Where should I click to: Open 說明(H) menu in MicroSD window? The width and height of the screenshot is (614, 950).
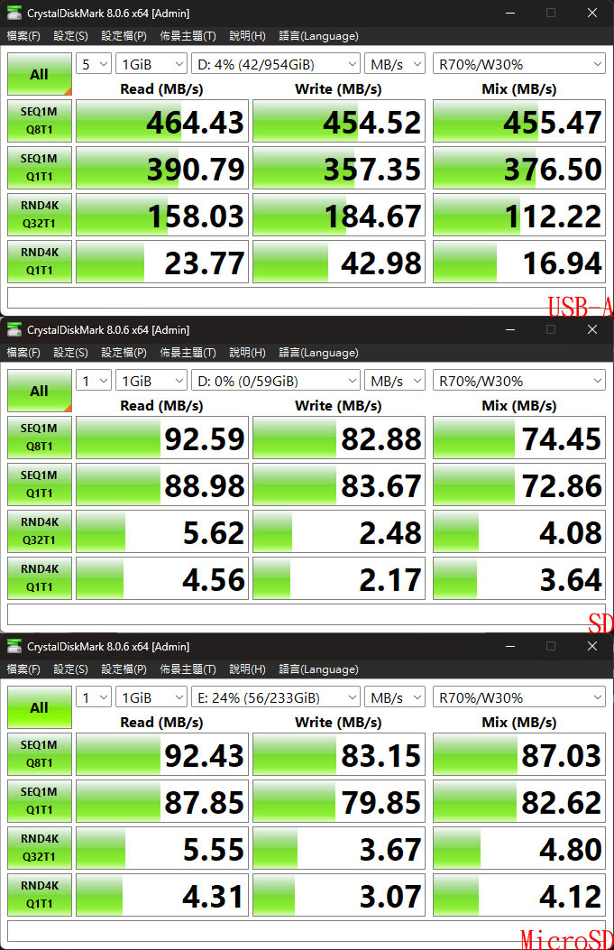[x=248, y=669]
